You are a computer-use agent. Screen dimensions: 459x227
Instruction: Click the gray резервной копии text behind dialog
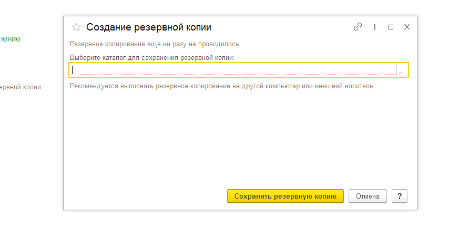21,87
